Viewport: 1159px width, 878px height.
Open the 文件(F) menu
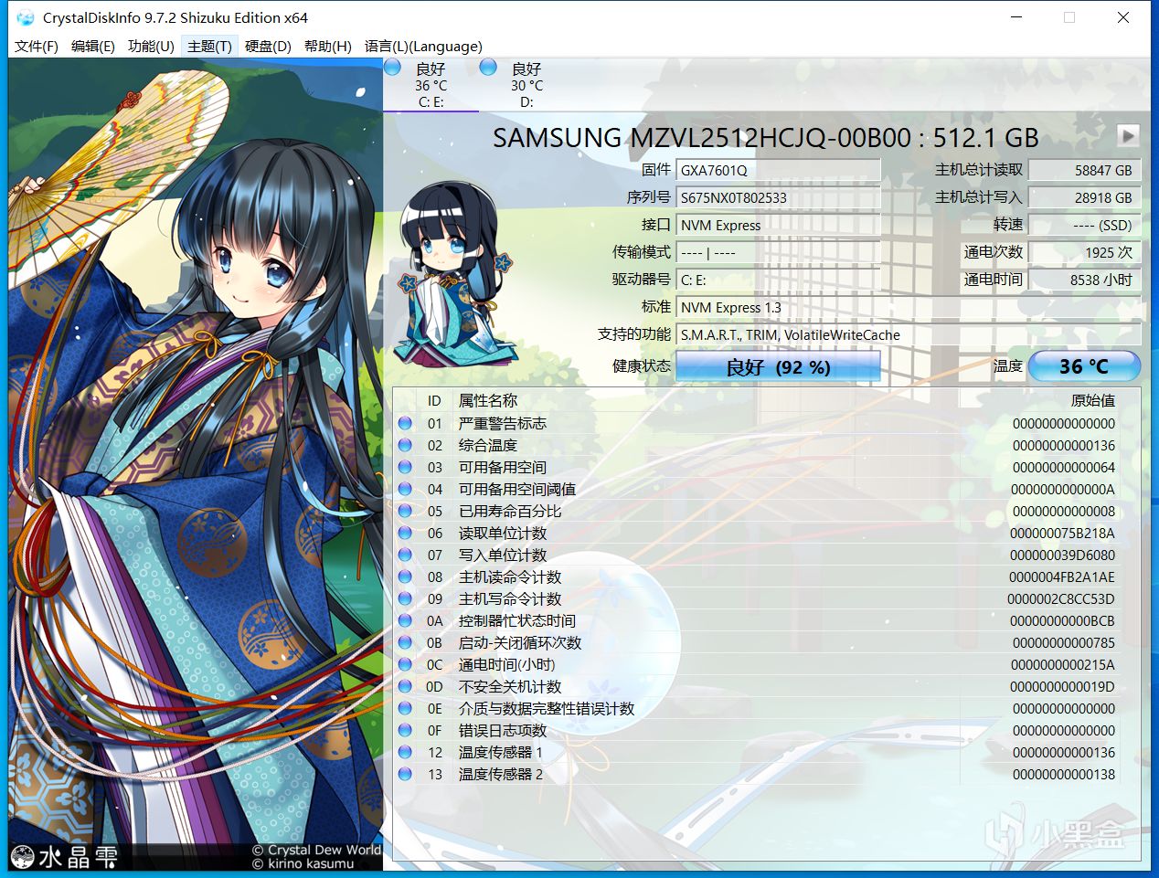(x=37, y=46)
